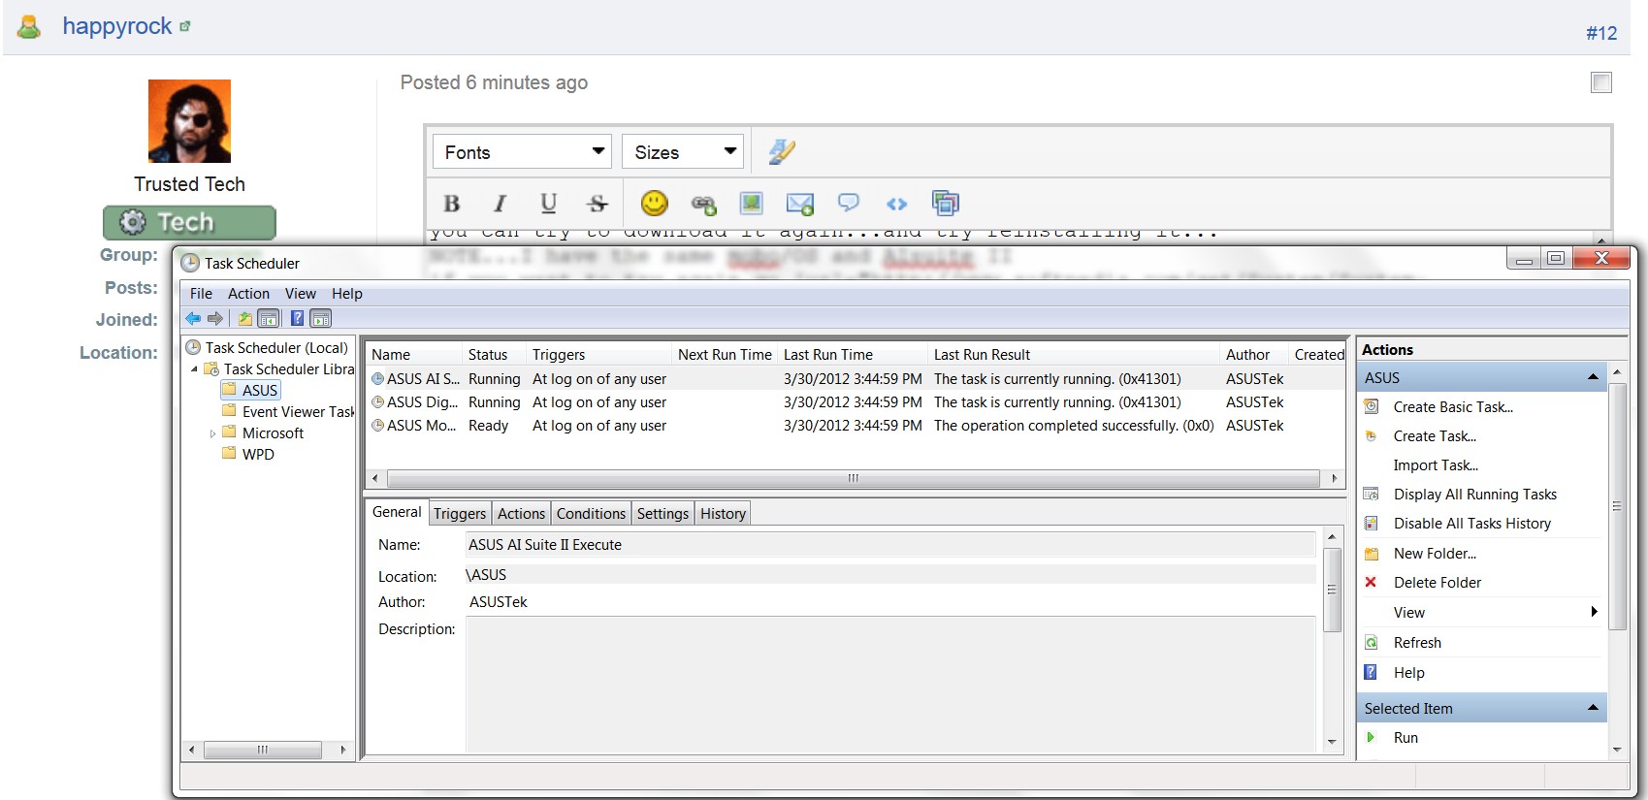Insert a code block with the angle-brackets icon

[896, 204]
